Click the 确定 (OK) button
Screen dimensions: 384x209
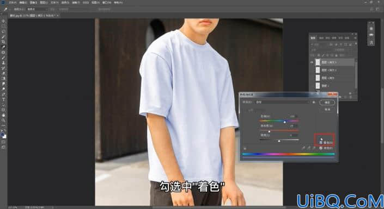(x=327, y=103)
